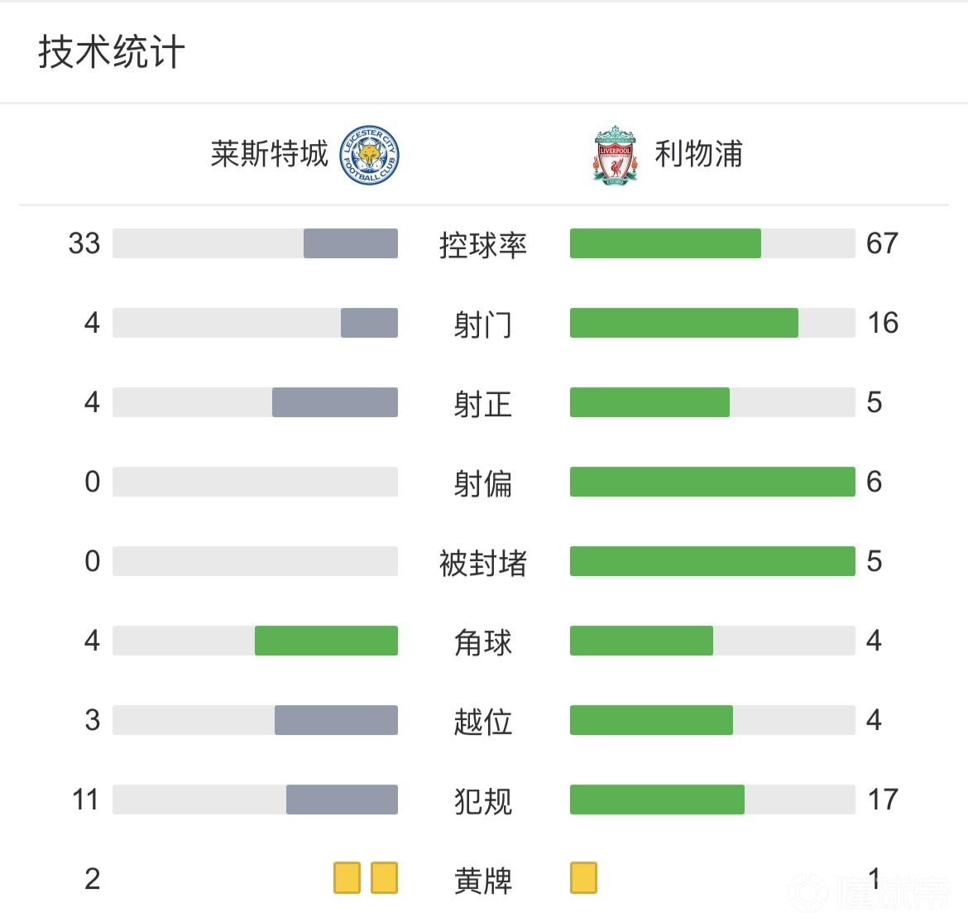The height and width of the screenshot is (922, 968).
Task: Click Leicester's first yellow card icon
Action: [x=347, y=878]
